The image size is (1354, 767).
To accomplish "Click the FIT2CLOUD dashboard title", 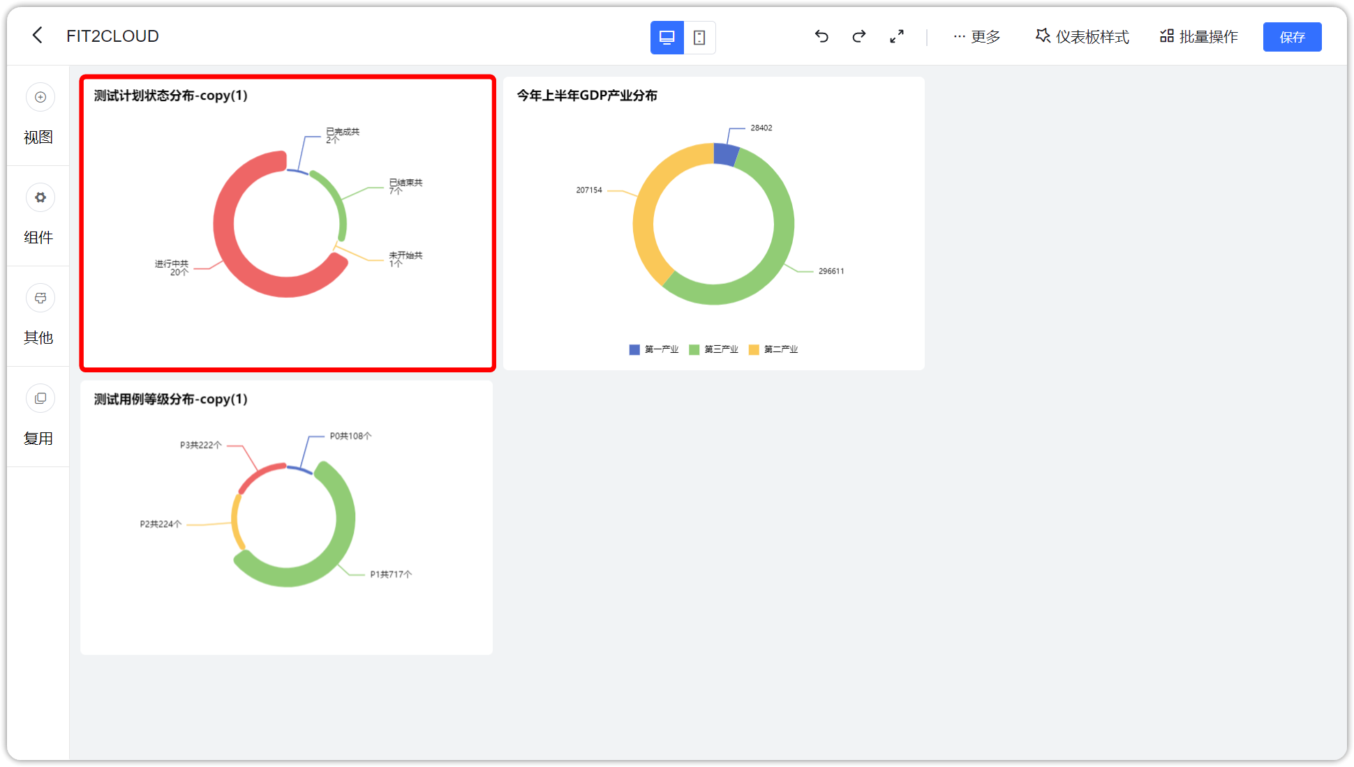I will click(x=112, y=36).
